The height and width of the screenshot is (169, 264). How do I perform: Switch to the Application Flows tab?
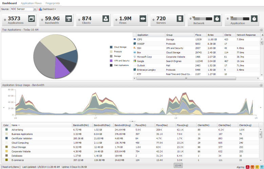(x=31, y=3)
